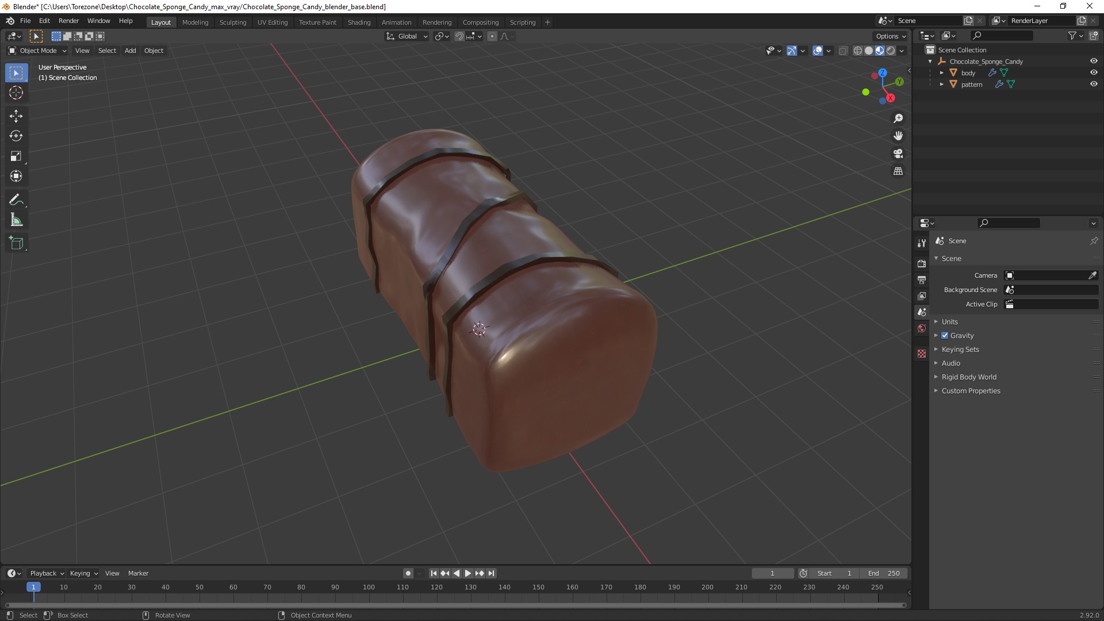Click the Marker menu in timeline
1104x621 pixels.
coord(138,573)
